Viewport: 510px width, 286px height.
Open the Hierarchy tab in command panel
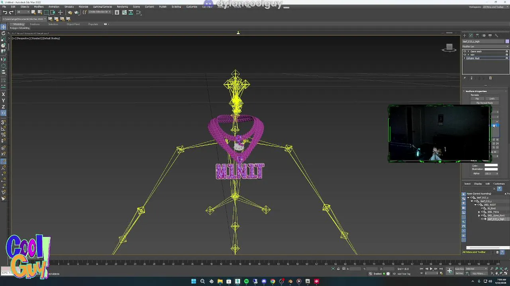pos(477,35)
